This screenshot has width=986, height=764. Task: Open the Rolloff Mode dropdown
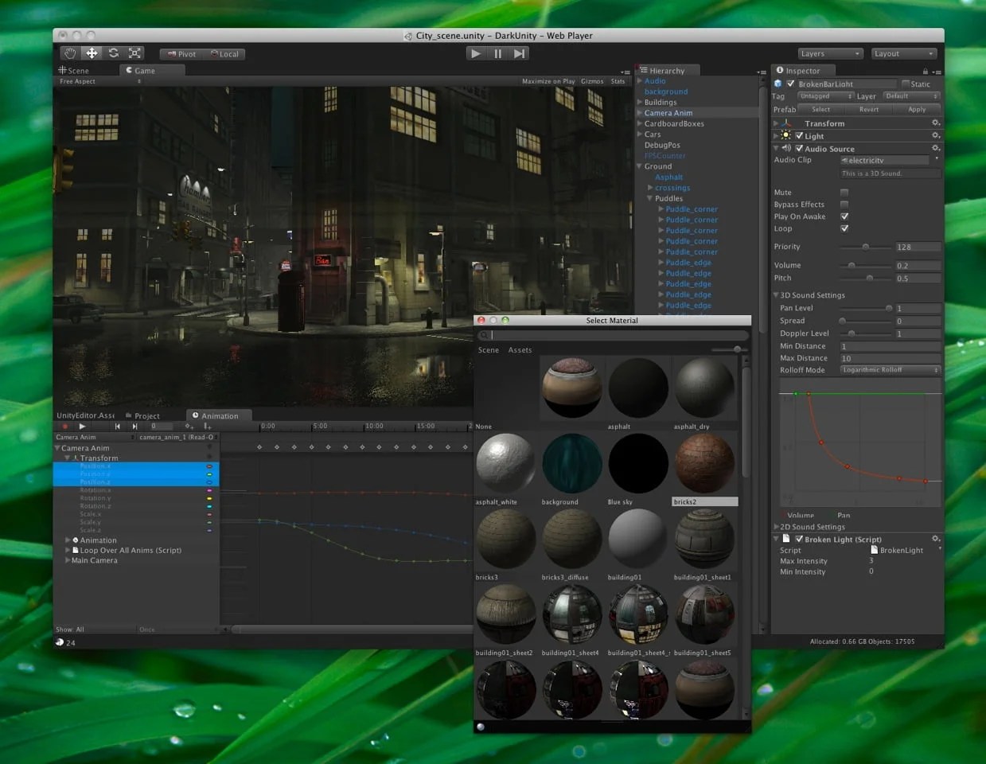point(891,369)
